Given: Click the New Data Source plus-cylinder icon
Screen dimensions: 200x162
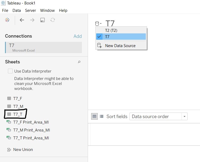Looking at the screenshot, I should 99,45.
